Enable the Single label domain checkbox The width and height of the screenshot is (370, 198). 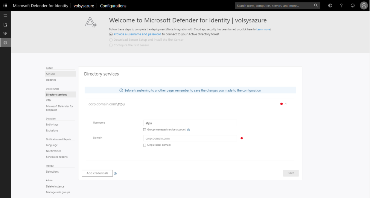click(145, 145)
